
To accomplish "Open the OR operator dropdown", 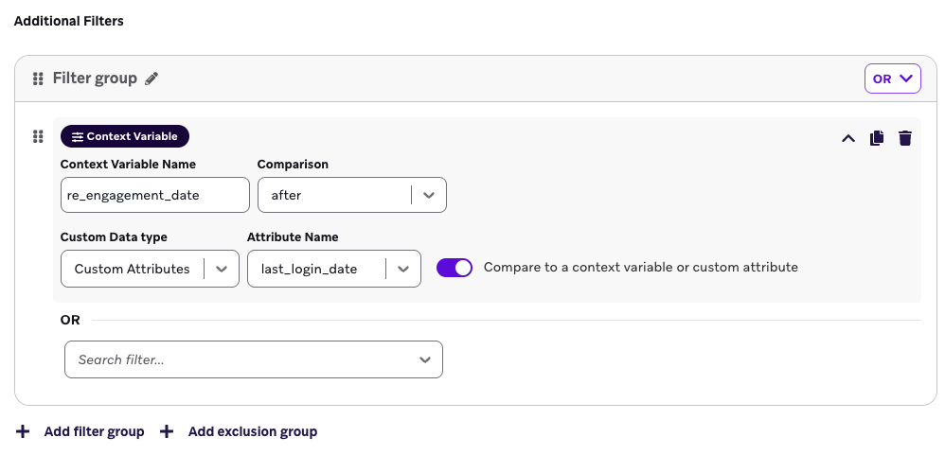I will tap(892, 79).
